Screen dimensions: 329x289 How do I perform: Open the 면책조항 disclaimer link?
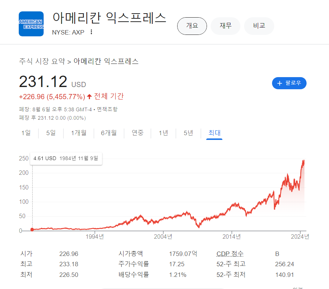point(107,109)
